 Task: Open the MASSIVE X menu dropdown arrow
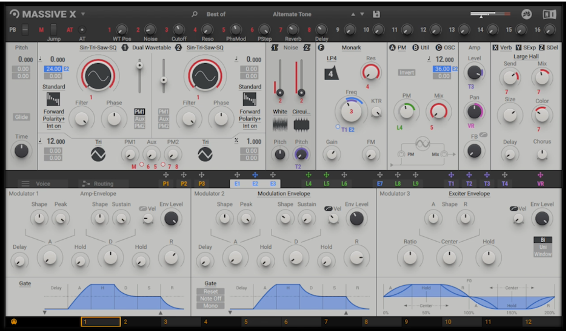pyautogui.click(x=84, y=13)
